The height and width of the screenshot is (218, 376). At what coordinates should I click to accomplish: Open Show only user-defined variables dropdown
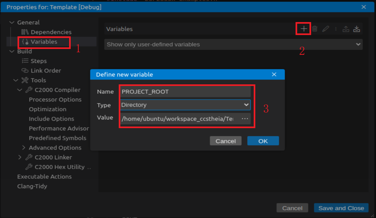tap(233, 44)
